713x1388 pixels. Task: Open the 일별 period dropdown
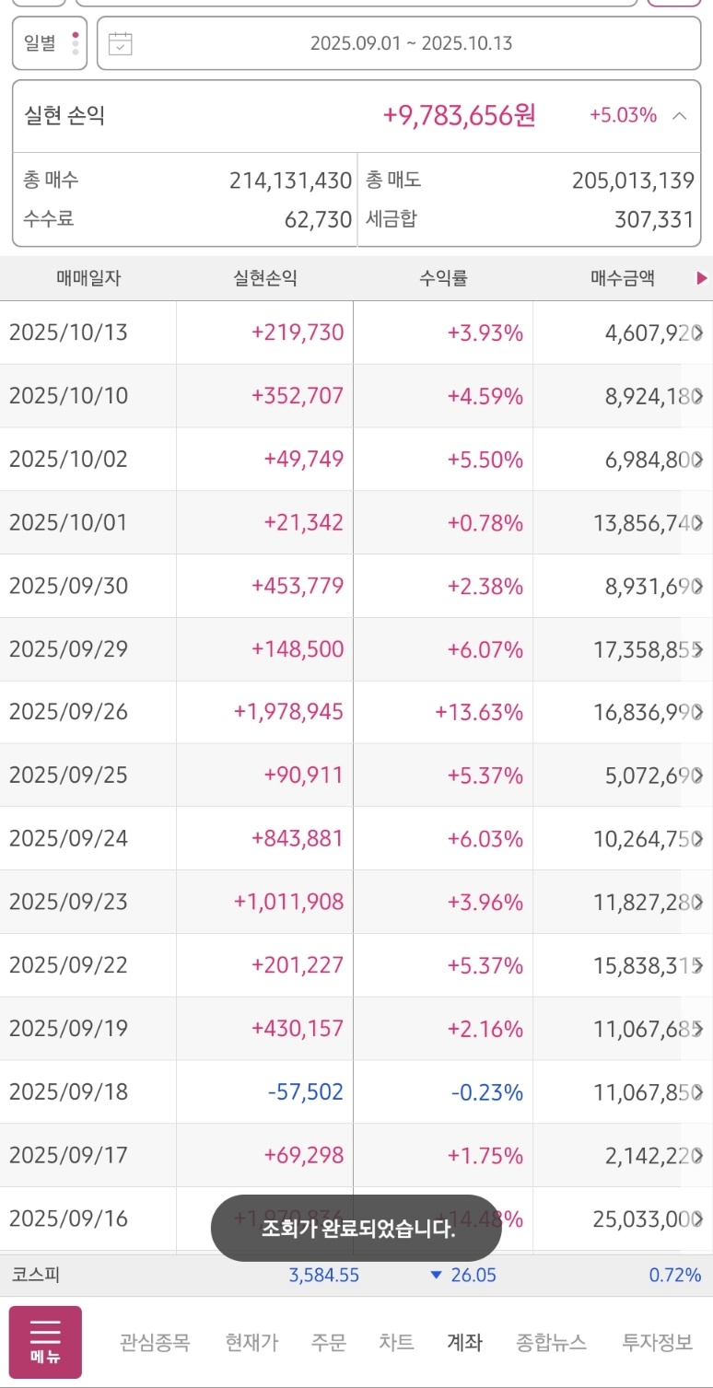(50, 43)
